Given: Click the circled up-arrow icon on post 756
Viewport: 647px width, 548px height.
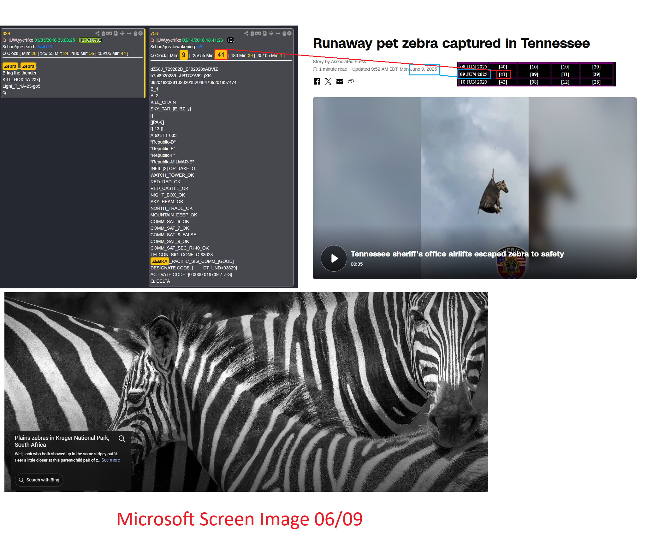Looking at the screenshot, I should (289, 33).
